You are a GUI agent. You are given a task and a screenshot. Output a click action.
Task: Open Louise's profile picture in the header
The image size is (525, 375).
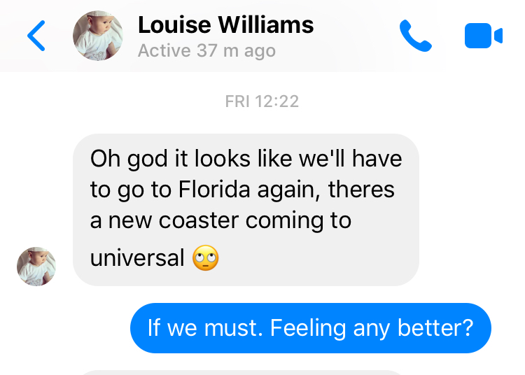(x=98, y=36)
